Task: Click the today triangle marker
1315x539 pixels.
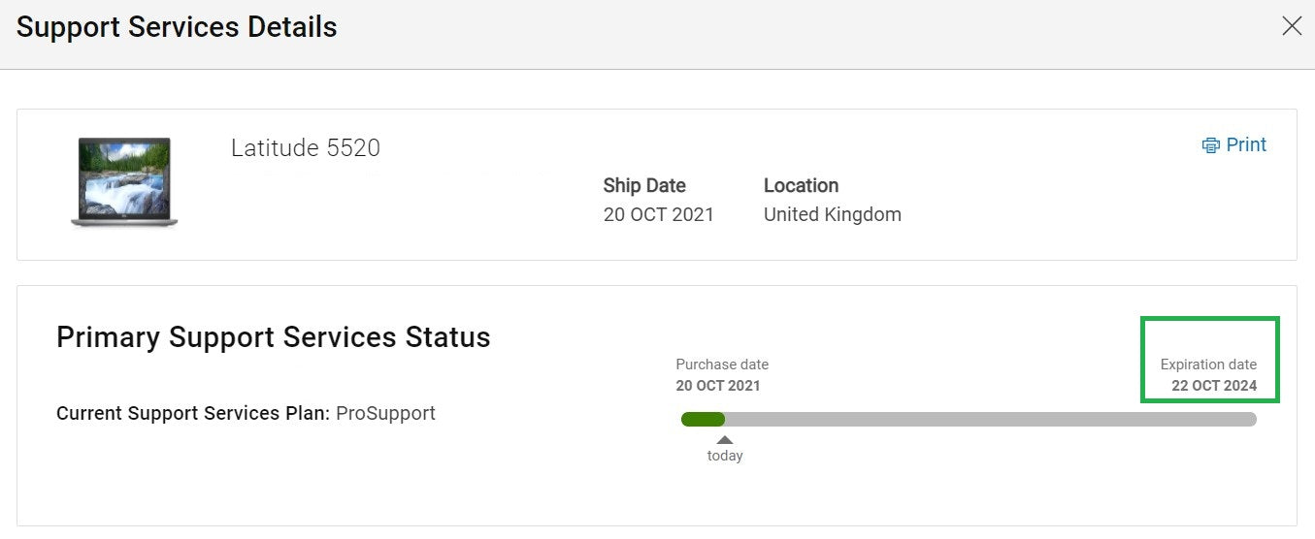Action: (x=725, y=439)
